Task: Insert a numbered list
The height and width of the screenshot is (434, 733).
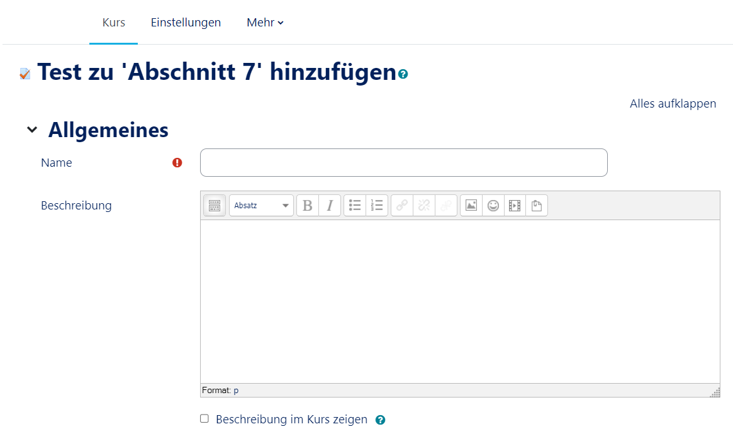Action: (377, 206)
